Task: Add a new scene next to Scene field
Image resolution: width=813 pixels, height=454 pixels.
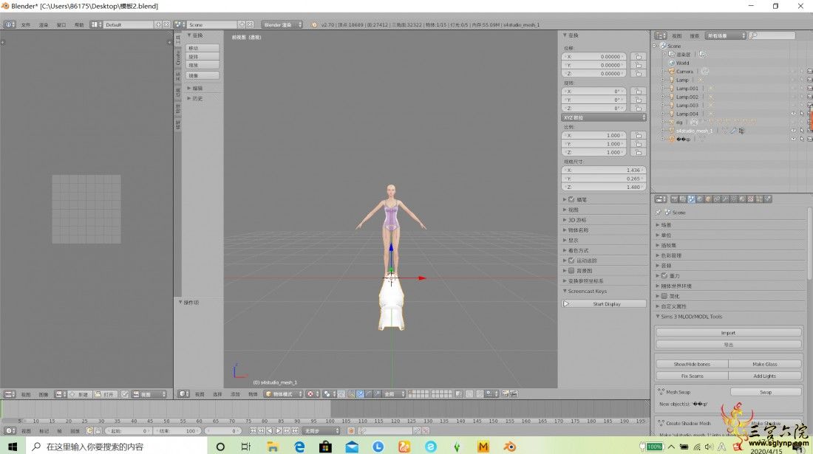Action: pyautogui.click(x=242, y=24)
